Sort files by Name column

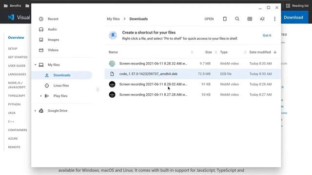tap(113, 52)
